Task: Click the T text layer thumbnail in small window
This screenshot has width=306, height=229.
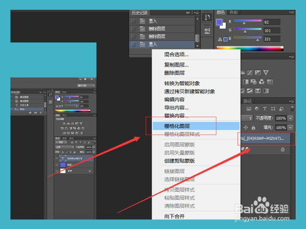Action: [62, 158]
